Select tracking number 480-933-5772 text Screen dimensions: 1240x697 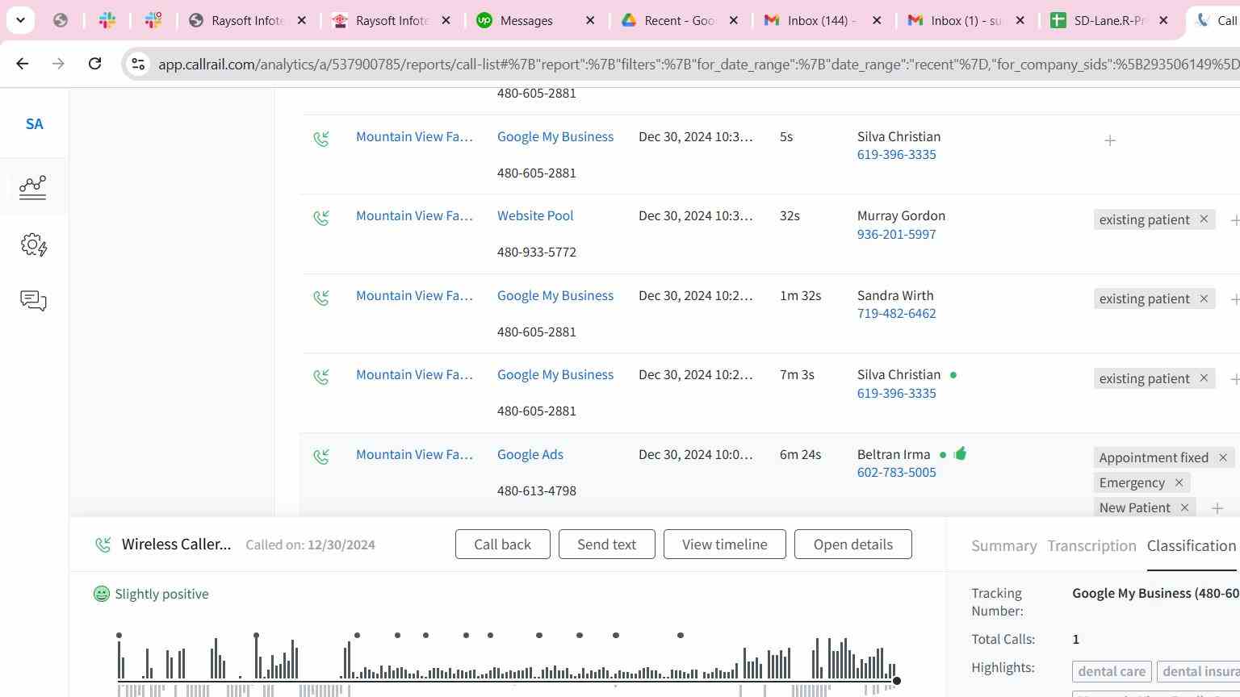coord(537,252)
